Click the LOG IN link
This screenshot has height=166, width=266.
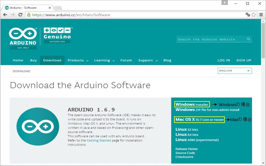click(224, 60)
